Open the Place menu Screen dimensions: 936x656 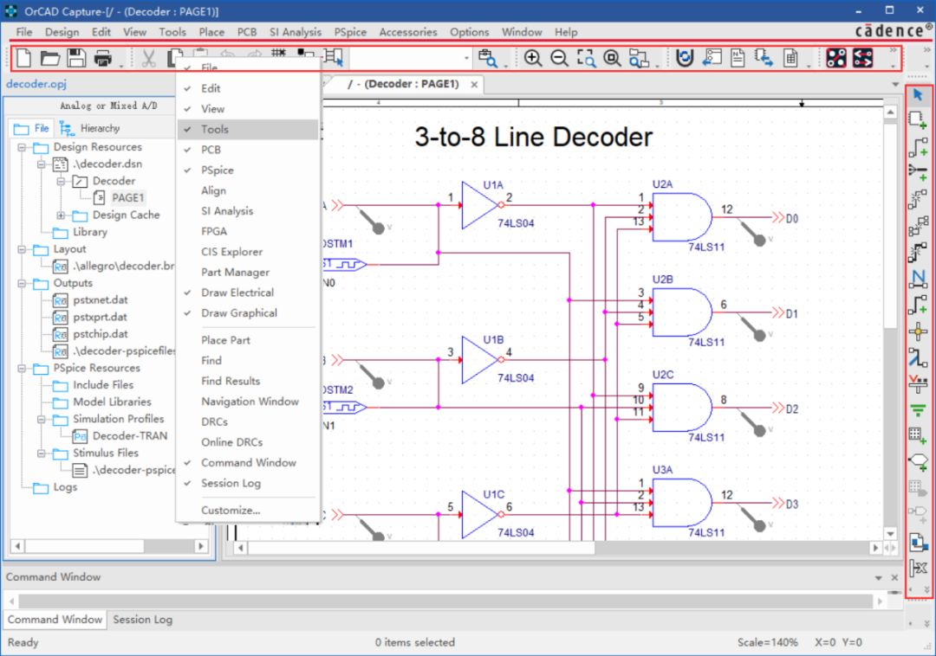point(212,32)
